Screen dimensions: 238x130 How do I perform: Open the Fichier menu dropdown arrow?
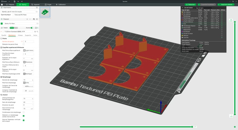pos(9,1)
